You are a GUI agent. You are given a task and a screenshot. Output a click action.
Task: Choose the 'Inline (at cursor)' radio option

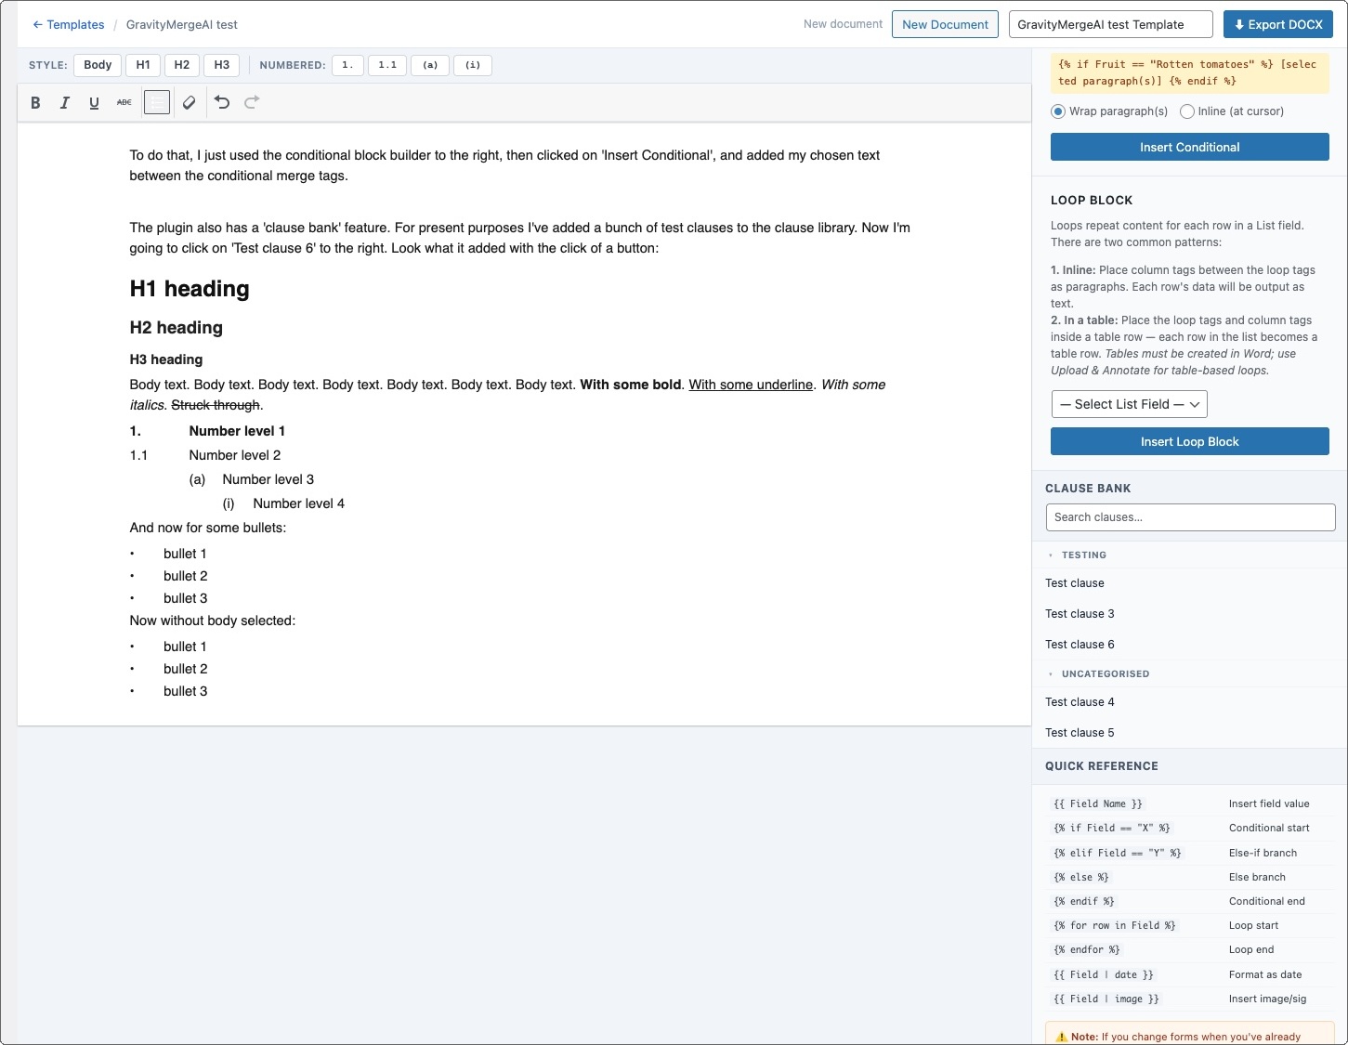1187,111
